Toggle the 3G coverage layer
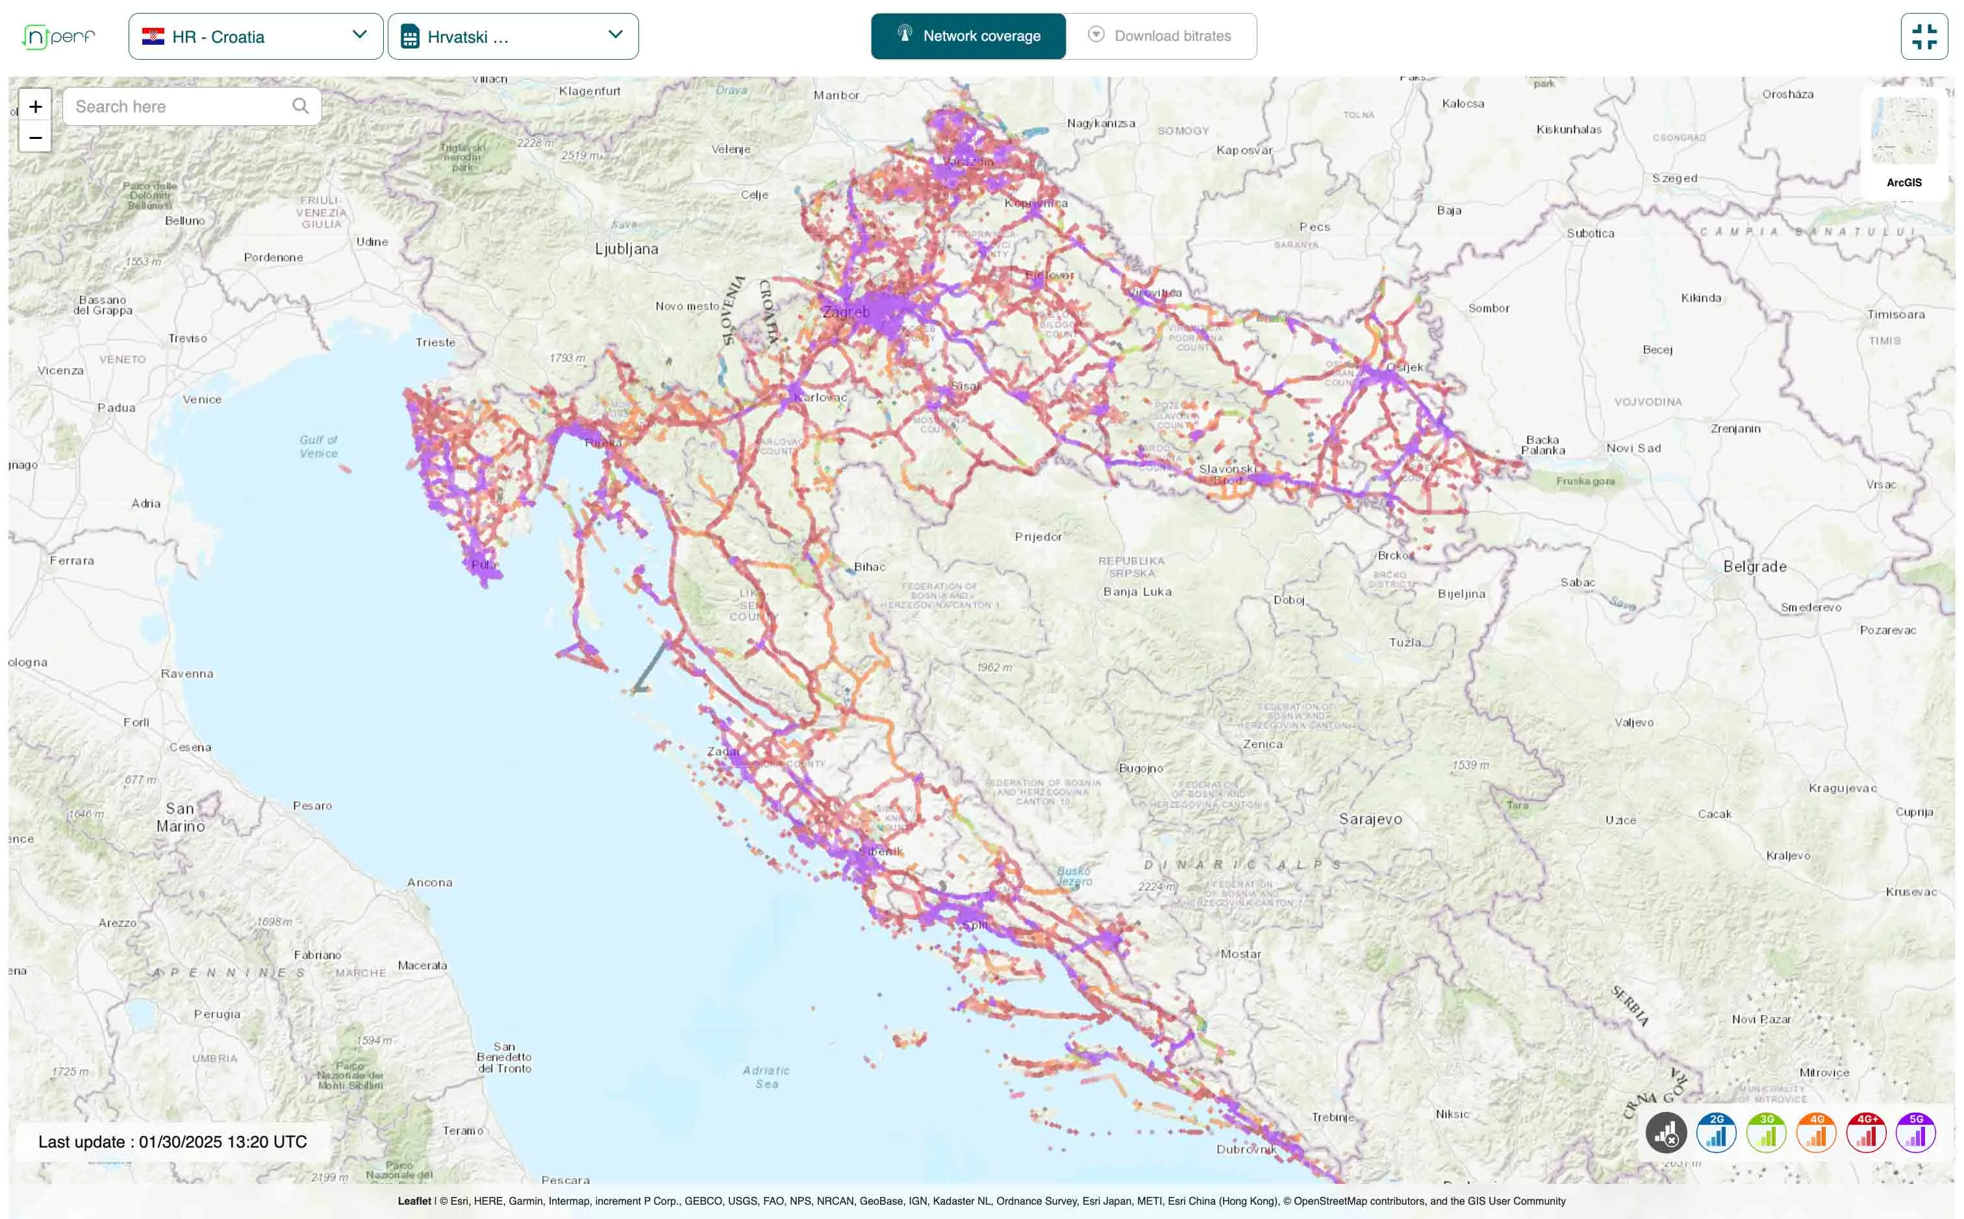The width and height of the screenshot is (1964, 1219). [x=1767, y=1133]
